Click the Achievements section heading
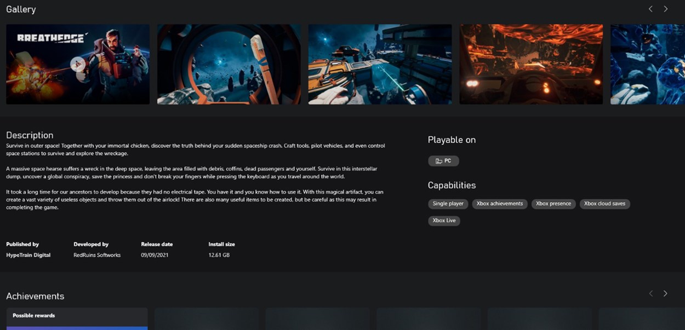This screenshot has width=685, height=330. 35,296
